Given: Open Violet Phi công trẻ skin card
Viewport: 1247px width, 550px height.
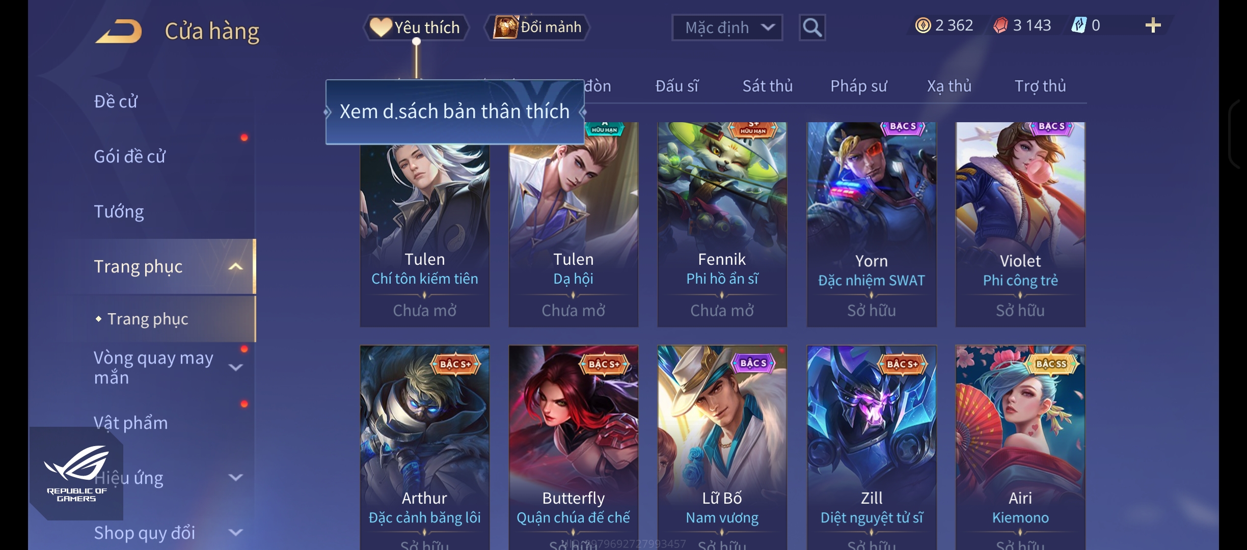Looking at the screenshot, I should click(1020, 224).
